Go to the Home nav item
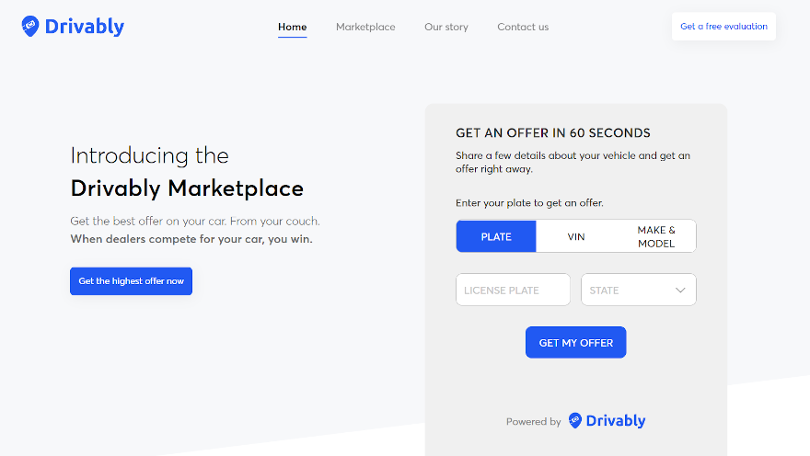Screen dimensions: 810x456 tap(292, 27)
